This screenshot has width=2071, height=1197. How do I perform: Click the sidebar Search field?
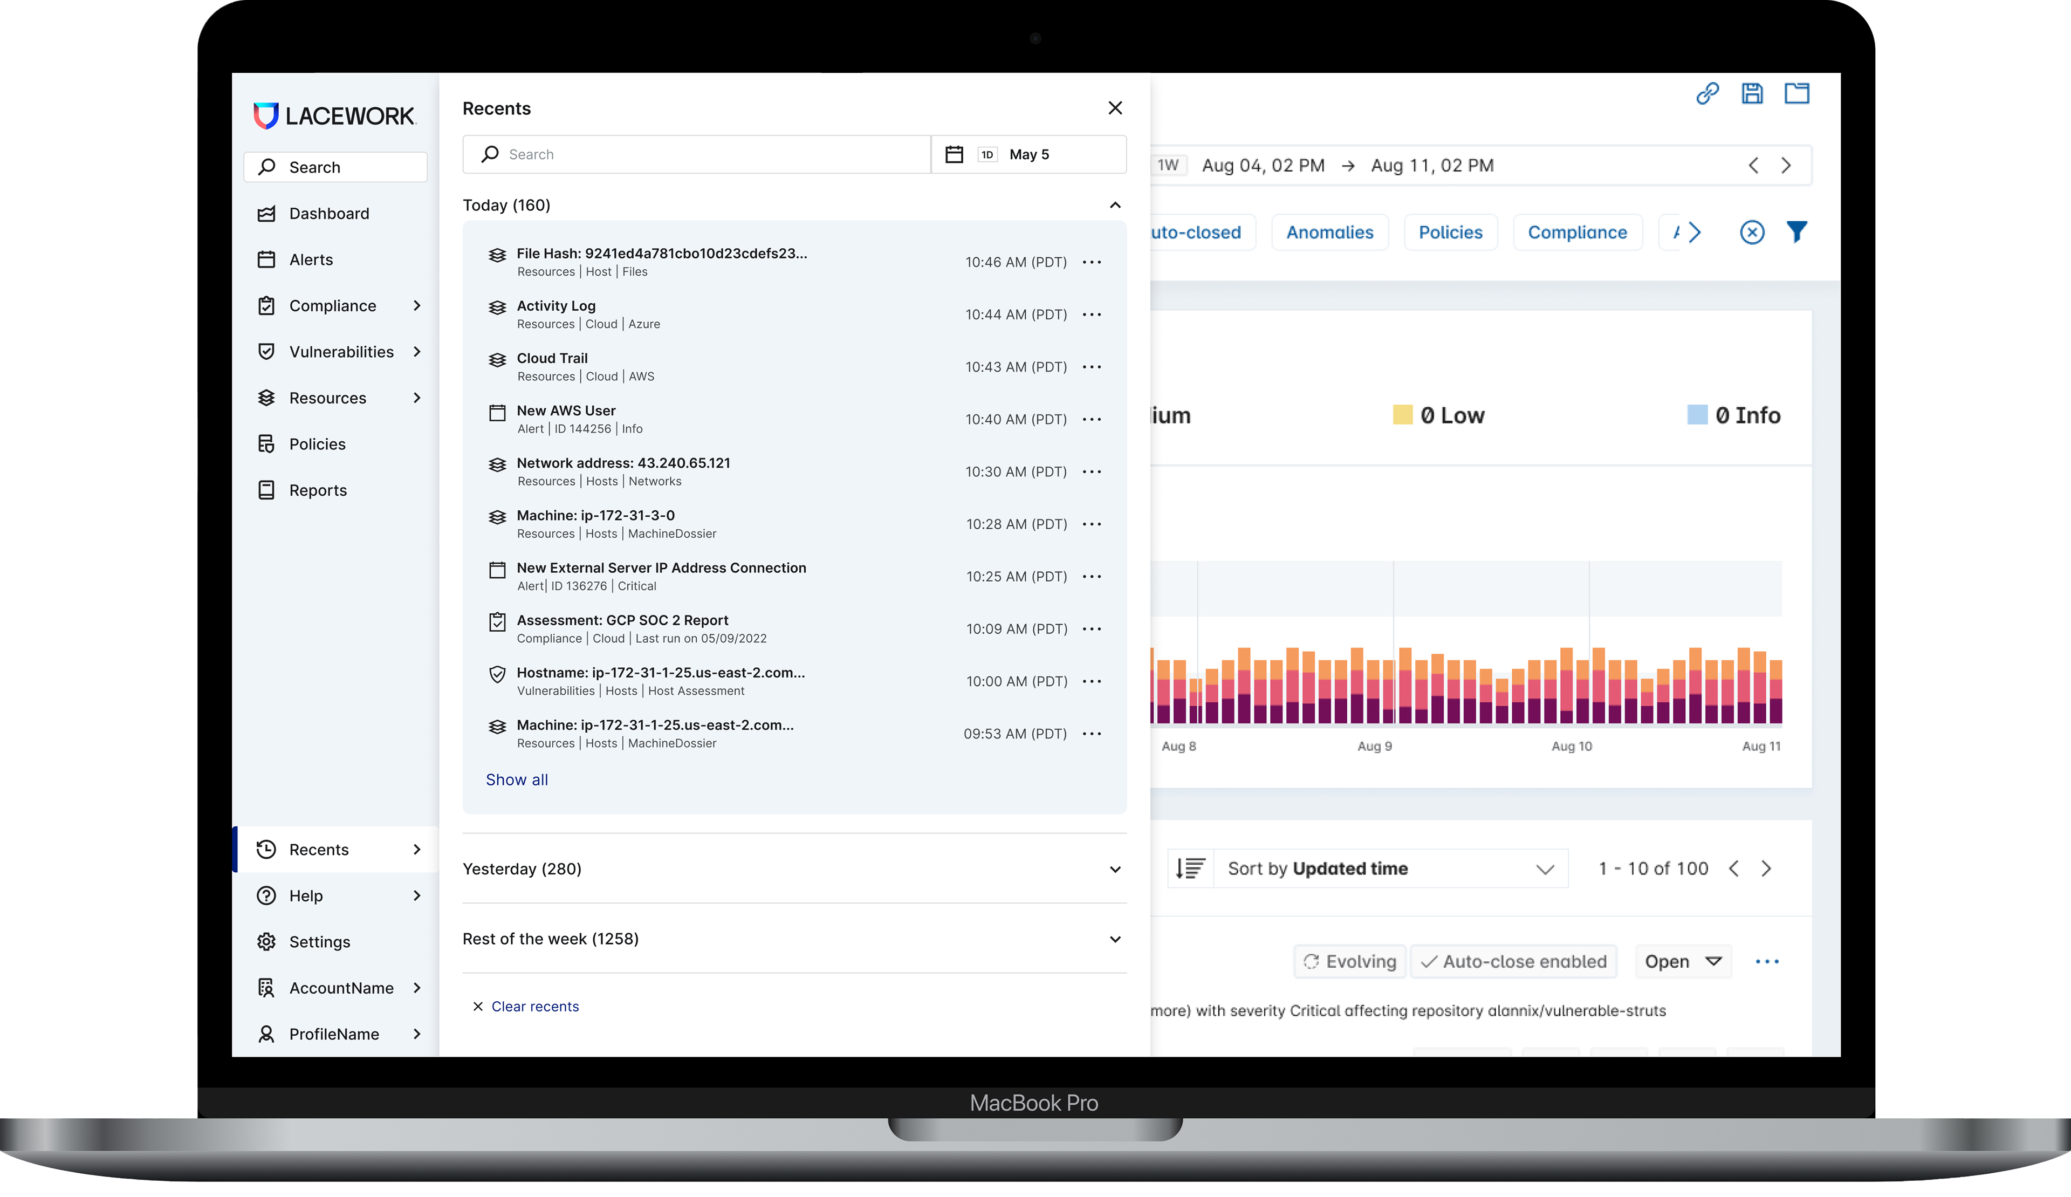coord(335,167)
